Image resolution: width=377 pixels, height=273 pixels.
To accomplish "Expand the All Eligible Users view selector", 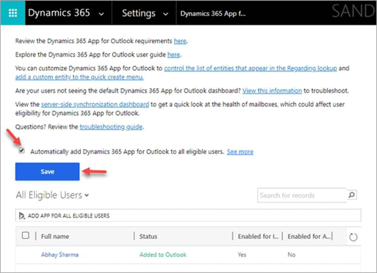I will 87,195.
